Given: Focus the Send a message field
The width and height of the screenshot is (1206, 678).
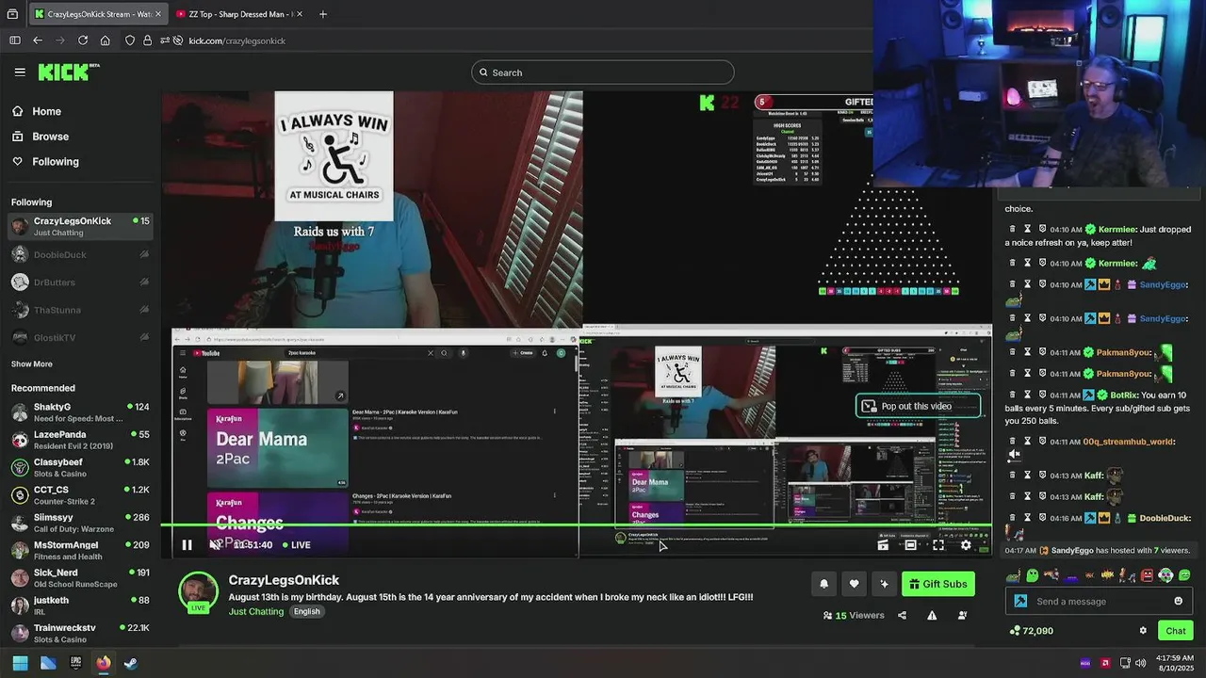Looking at the screenshot, I should click(x=1100, y=601).
